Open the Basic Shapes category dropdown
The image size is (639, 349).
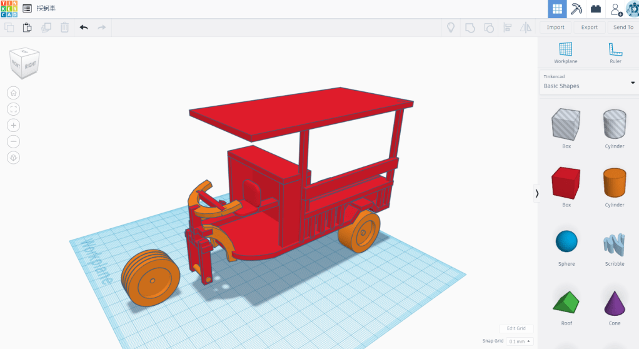(588, 82)
